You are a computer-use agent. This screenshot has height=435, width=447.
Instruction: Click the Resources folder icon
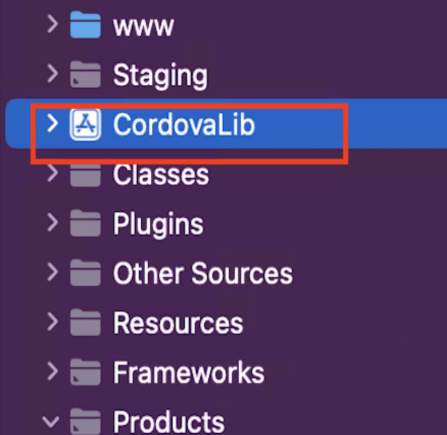pyautogui.click(x=85, y=322)
